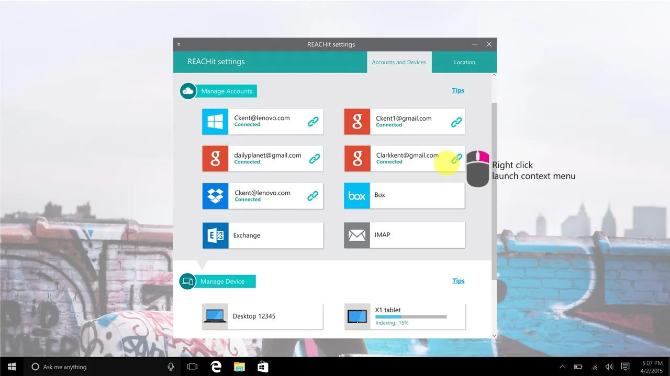Click Connected status under dailyplanet@gmail.com
Viewport: 670px width, 376px height.
(x=247, y=162)
